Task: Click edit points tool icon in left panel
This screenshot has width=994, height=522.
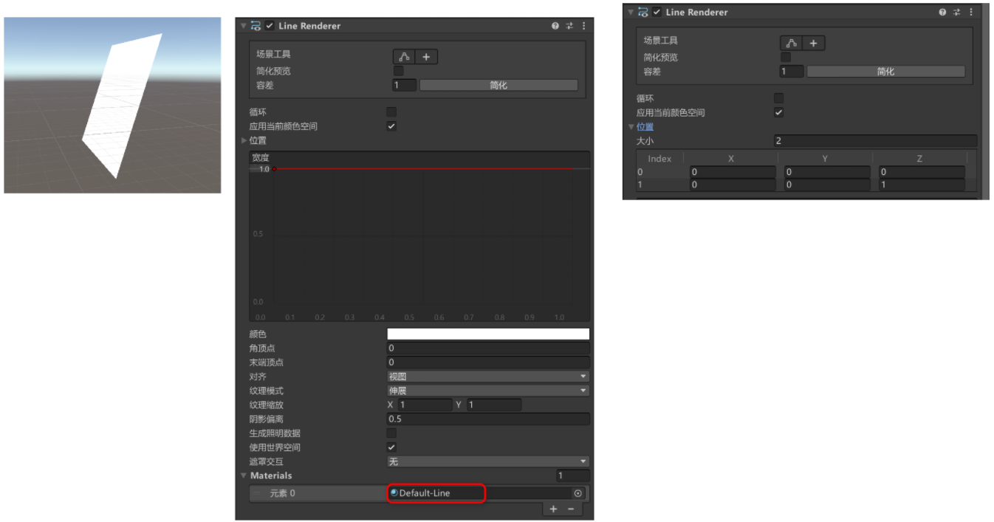Action: coord(404,57)
